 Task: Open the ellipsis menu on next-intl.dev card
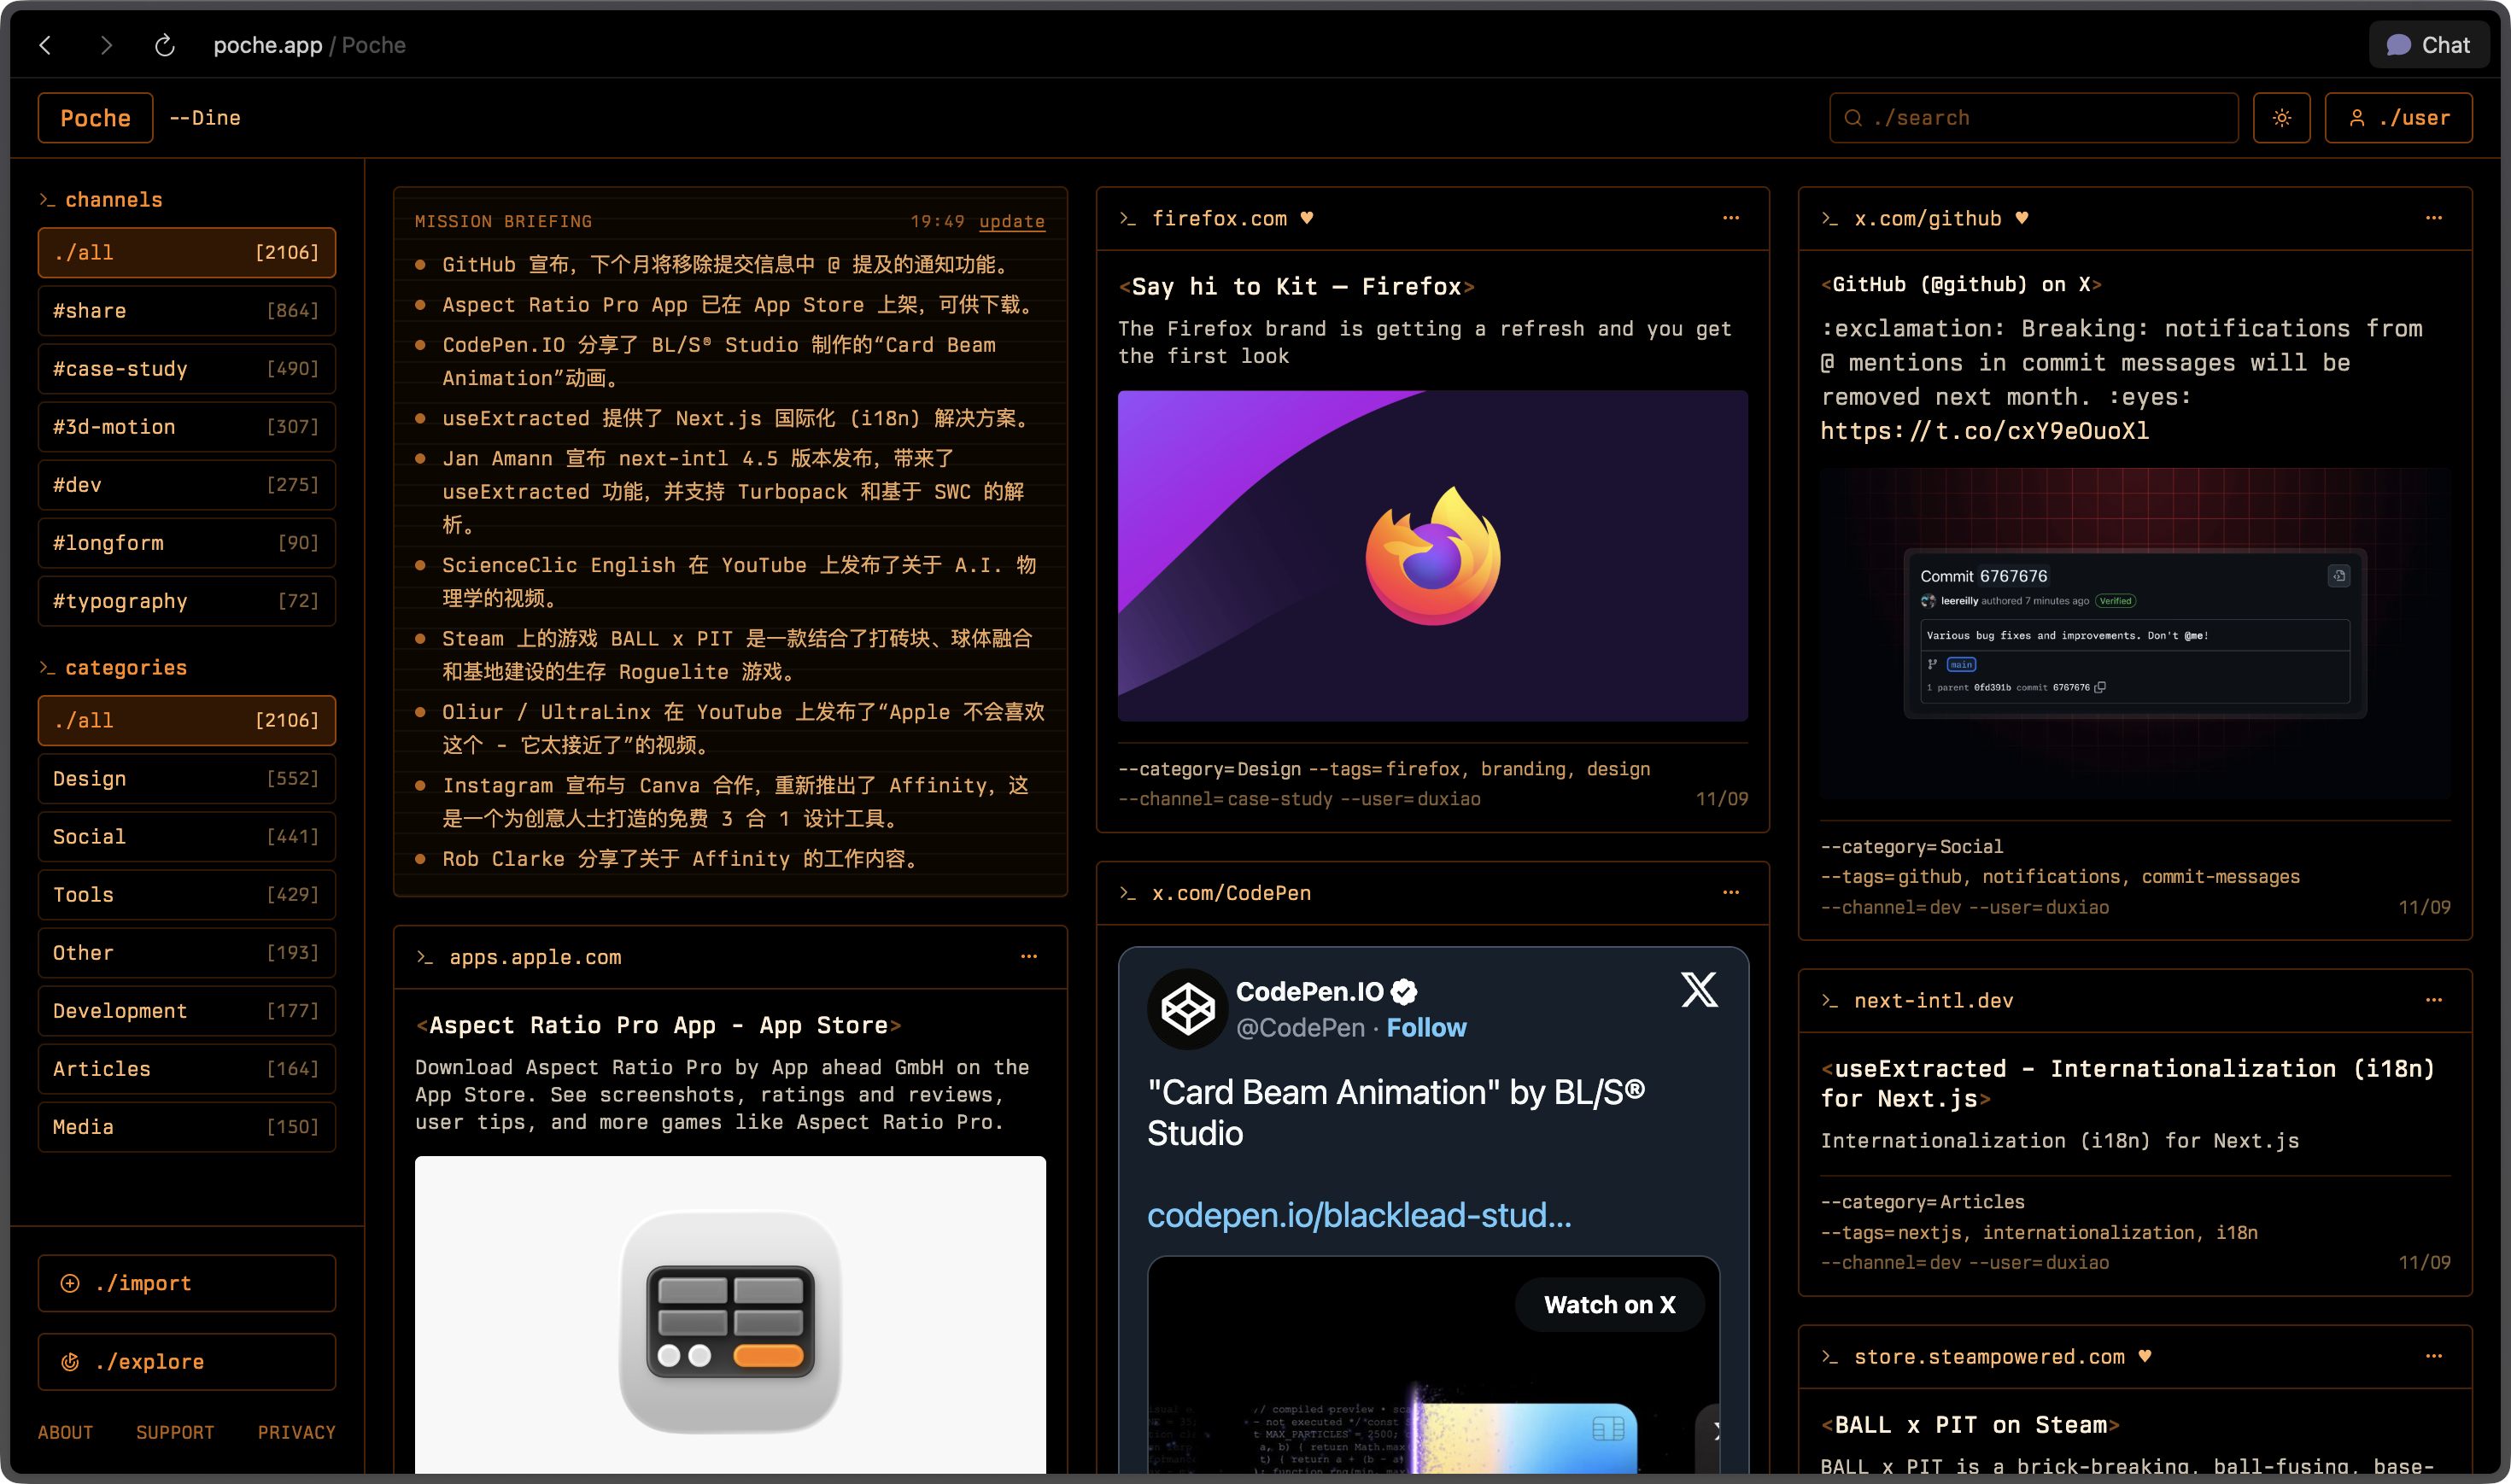point(2434,1000)
